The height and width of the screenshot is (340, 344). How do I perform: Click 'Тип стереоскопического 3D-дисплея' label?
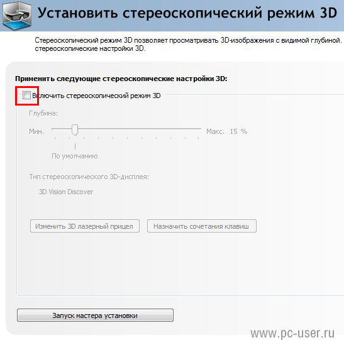click(89, 177)
